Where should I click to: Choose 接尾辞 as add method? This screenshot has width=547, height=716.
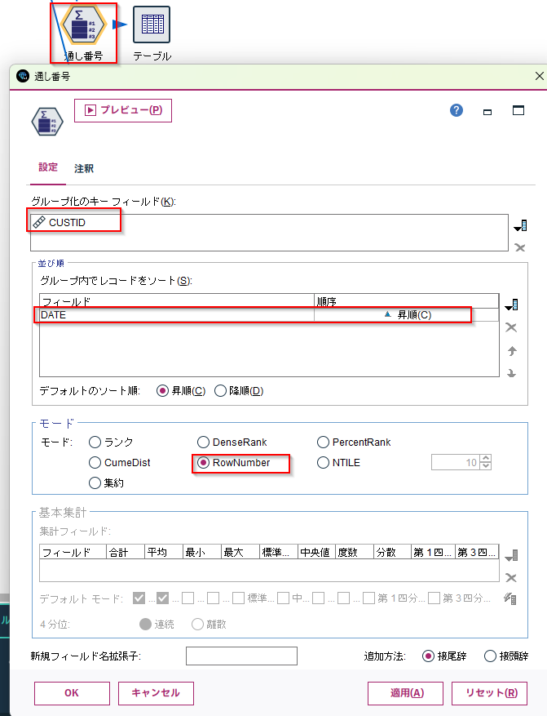pyautogui.click(x=428, y=656)
